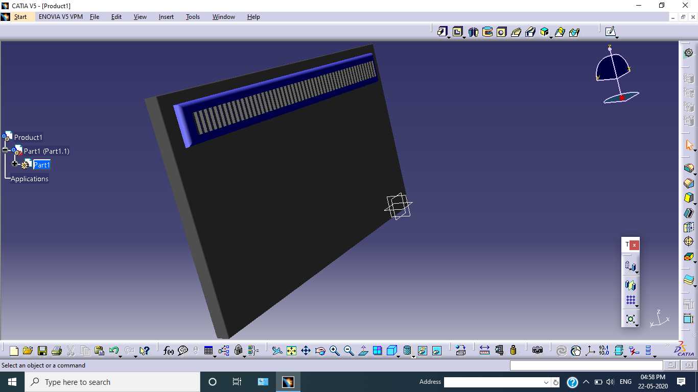Viewport: 698px width, 392px height.
Task: Click the Comment and URLs icon
Action: pyautogui.click(x=183, y=351)
